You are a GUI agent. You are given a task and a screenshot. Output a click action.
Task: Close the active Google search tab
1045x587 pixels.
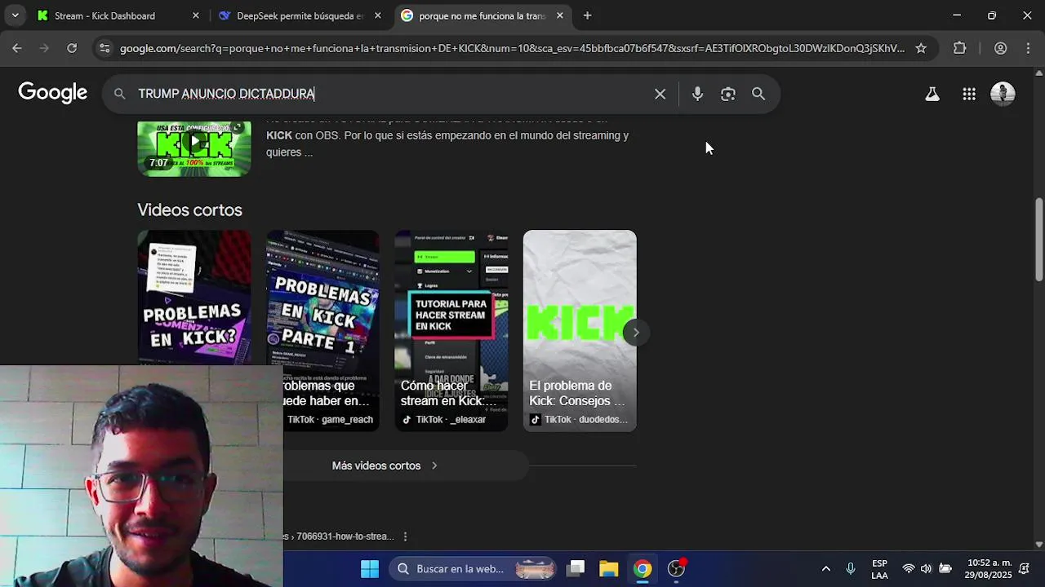coord(559,15)
